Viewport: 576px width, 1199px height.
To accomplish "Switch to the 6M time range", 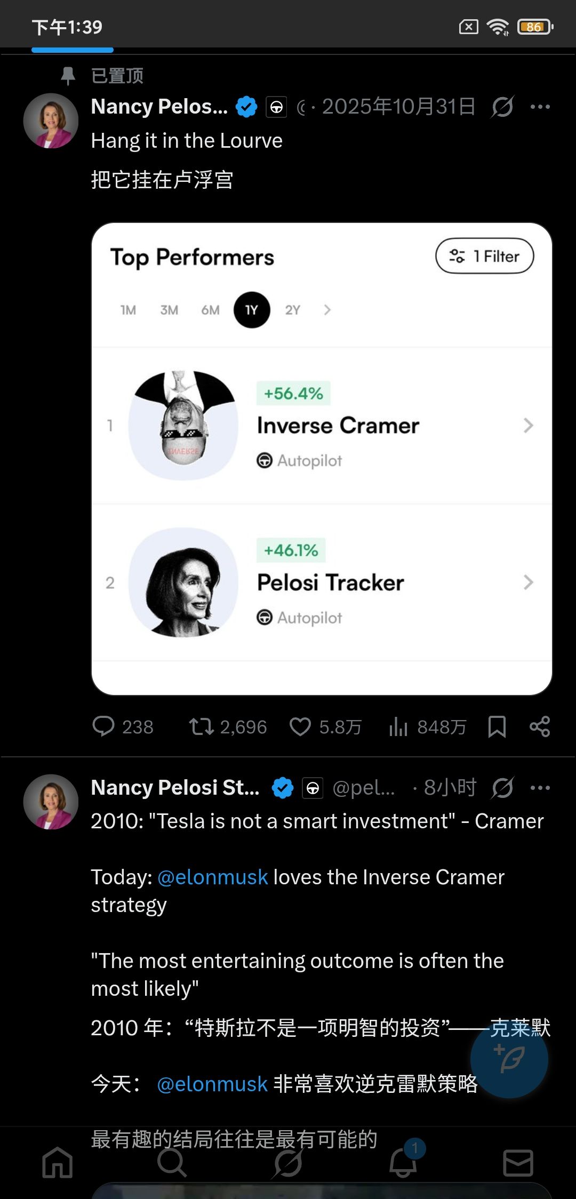I will [210, 310].
